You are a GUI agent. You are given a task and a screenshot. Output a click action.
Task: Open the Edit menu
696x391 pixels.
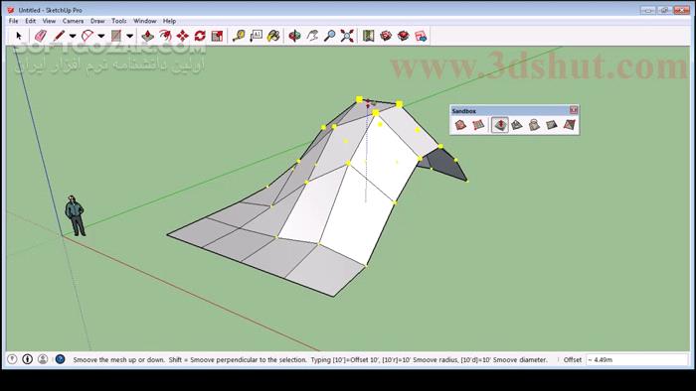tap(30, 21)
